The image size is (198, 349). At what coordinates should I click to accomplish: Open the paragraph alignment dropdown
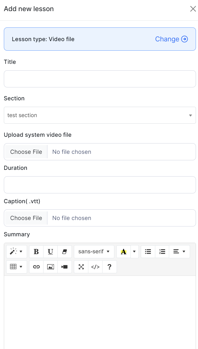179,252
